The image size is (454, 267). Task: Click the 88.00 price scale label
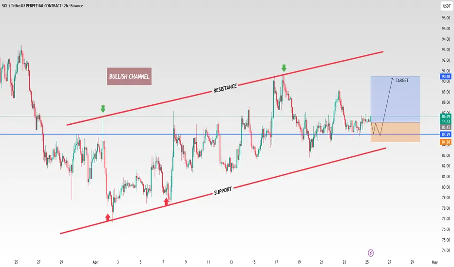click(446, 102)
